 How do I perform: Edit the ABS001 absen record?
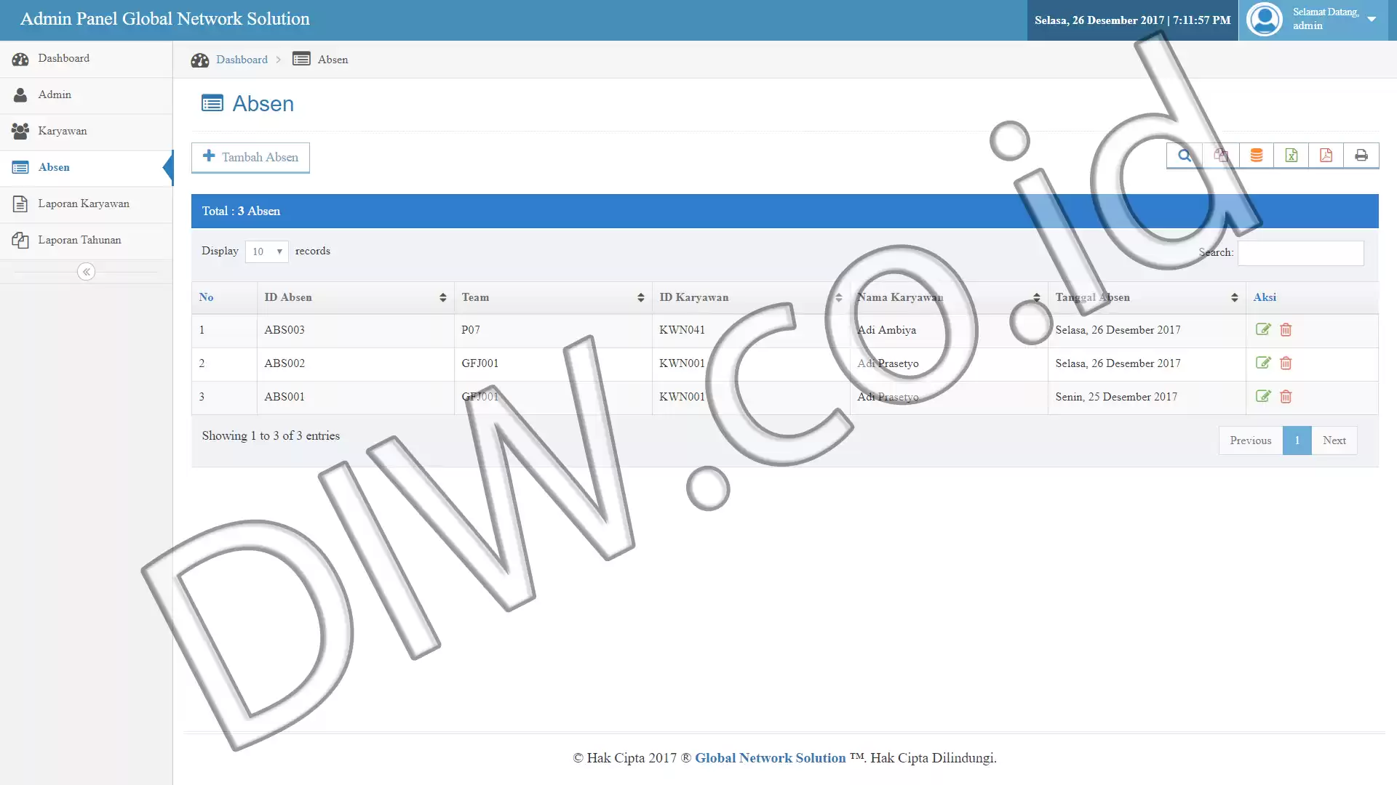coord(1263,396)
